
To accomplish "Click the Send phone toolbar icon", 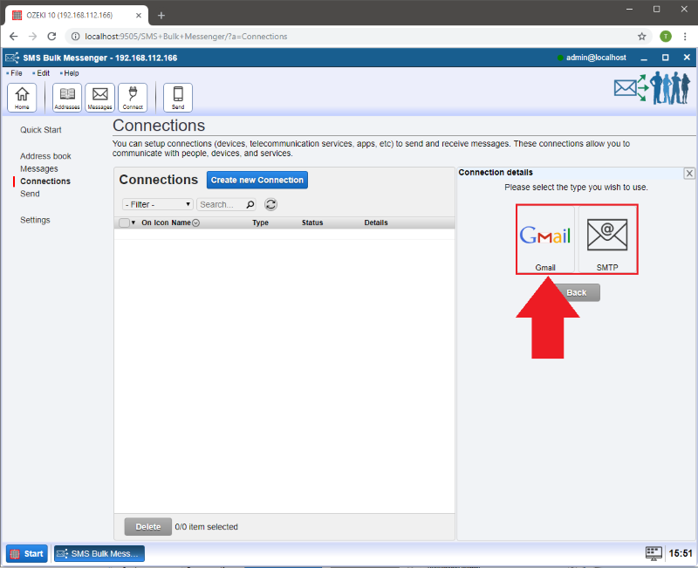I will (x=178, y=98).
